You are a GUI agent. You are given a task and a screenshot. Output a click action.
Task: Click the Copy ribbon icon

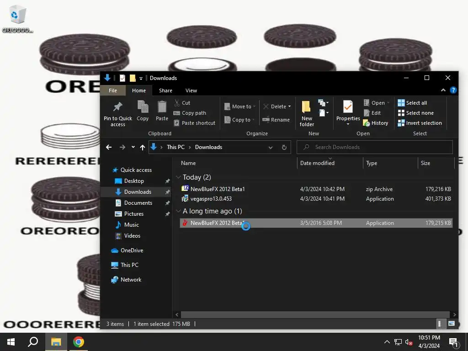(143, 111)
